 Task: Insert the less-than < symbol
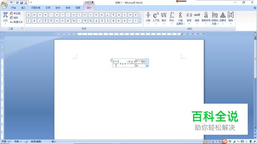click(x=79, y=15)
